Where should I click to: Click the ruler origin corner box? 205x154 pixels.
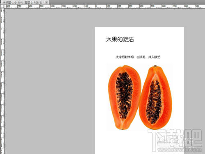(x=2, y=7)
